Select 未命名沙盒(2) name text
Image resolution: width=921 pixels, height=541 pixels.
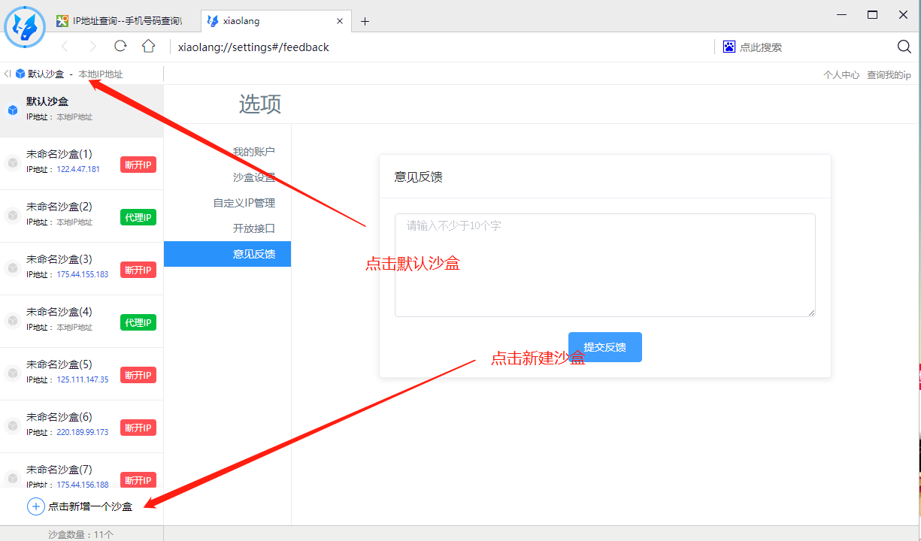coord(59,207)
